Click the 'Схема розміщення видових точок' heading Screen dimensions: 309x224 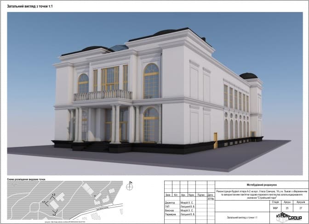point(27,179)
